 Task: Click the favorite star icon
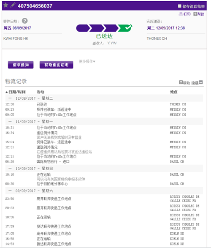coord(6,5)
